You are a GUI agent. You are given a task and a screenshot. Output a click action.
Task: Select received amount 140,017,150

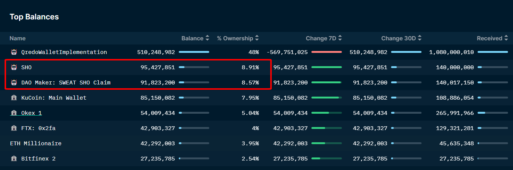(455, 83)
